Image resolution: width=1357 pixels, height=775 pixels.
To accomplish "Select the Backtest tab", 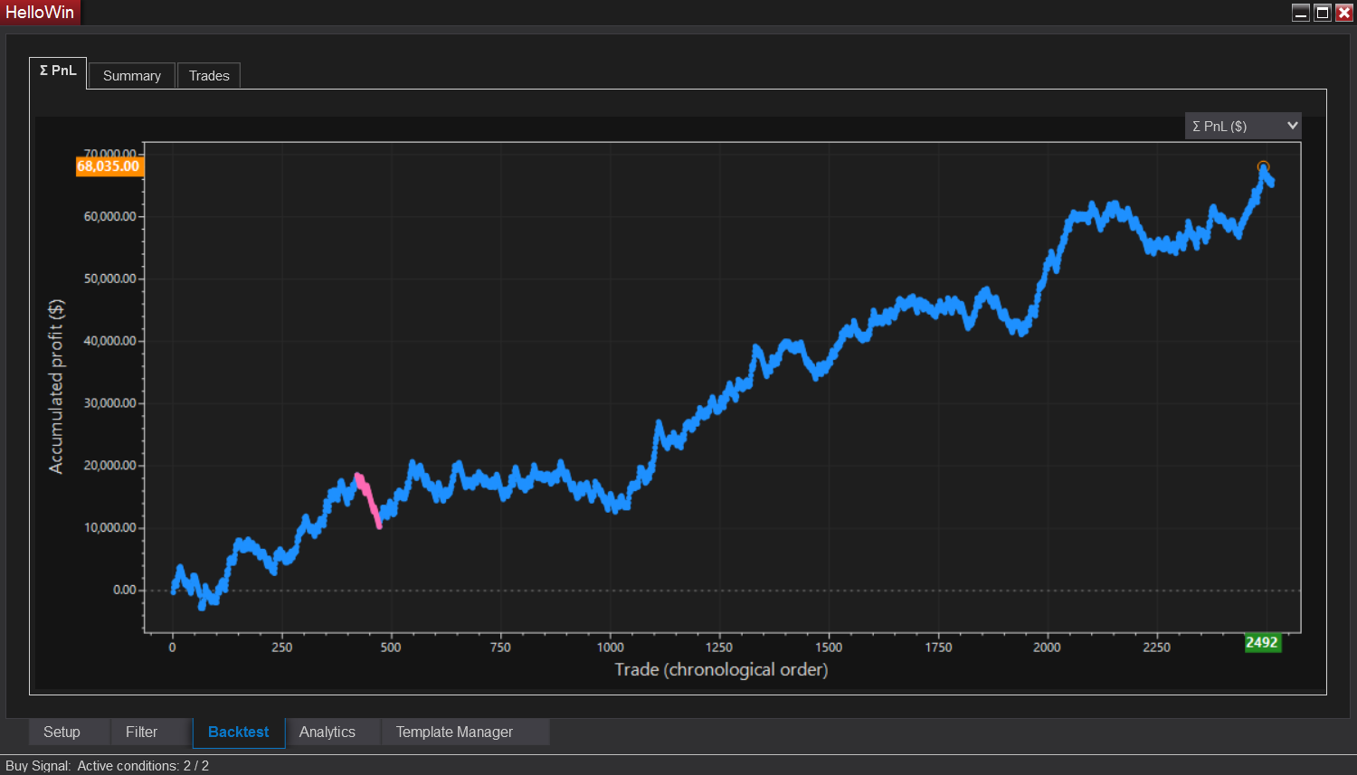I will [239, 732].
